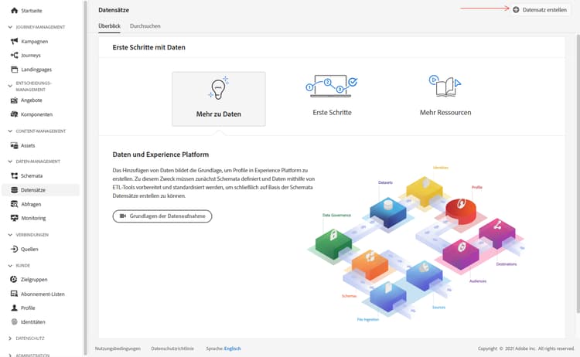This screenshot has height=357, width=580.
Task: Open the Quellen sources icon
Action: (14, 249)
